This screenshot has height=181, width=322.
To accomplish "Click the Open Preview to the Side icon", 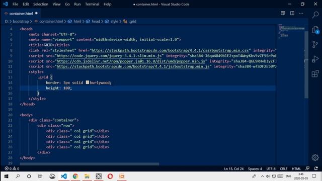I will pos(283,14).
